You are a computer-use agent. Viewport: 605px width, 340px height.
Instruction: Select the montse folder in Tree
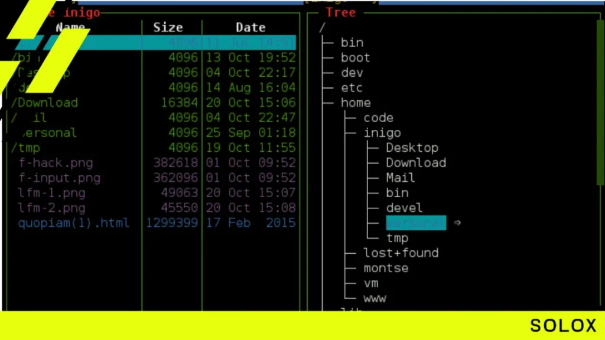click(386, 268)
